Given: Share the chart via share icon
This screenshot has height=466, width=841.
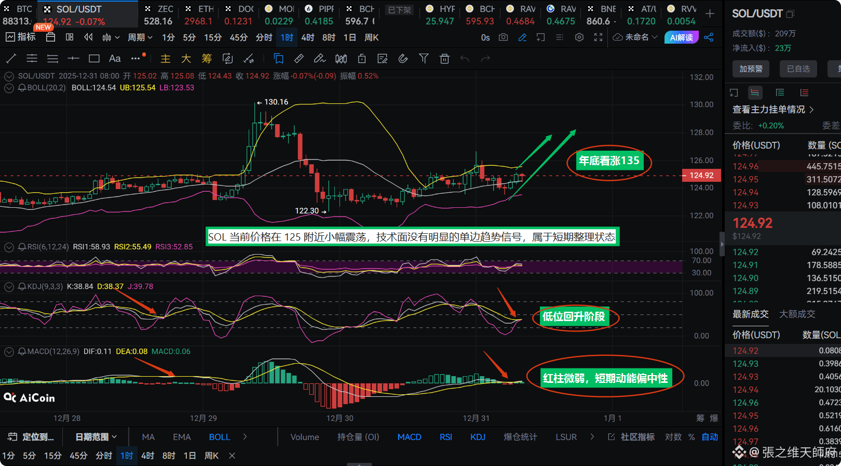Looking at the screenshot, I should pos(709,37).
